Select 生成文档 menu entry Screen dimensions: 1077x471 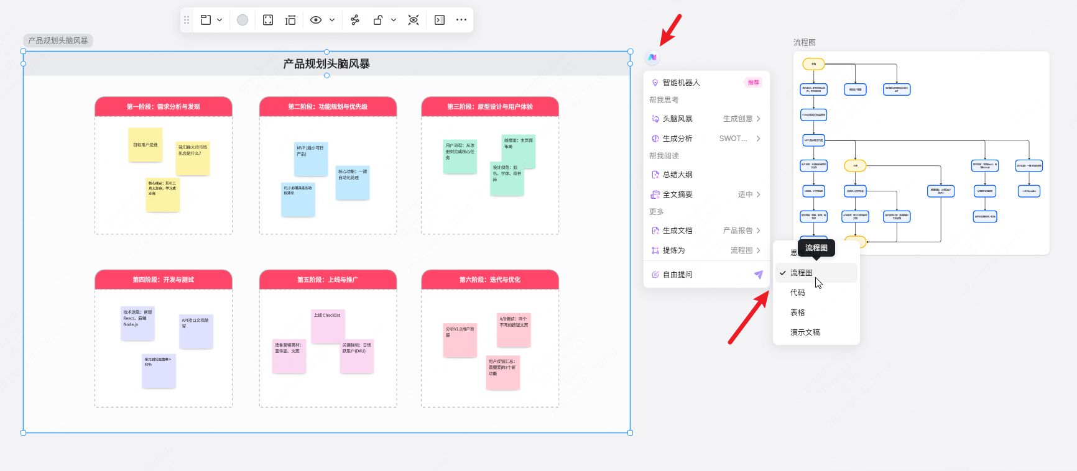(706, 231)
